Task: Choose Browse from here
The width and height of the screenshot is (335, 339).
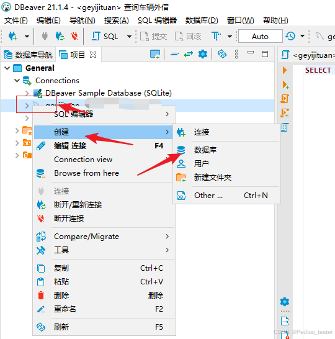Action: click(104, 173)
